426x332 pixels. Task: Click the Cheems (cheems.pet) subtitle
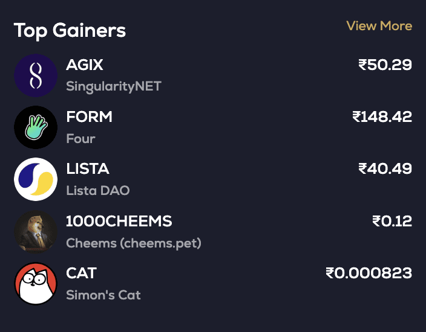coord(134,243)
